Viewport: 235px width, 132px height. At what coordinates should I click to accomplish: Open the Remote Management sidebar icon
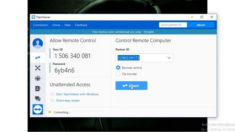coord(37,68)
